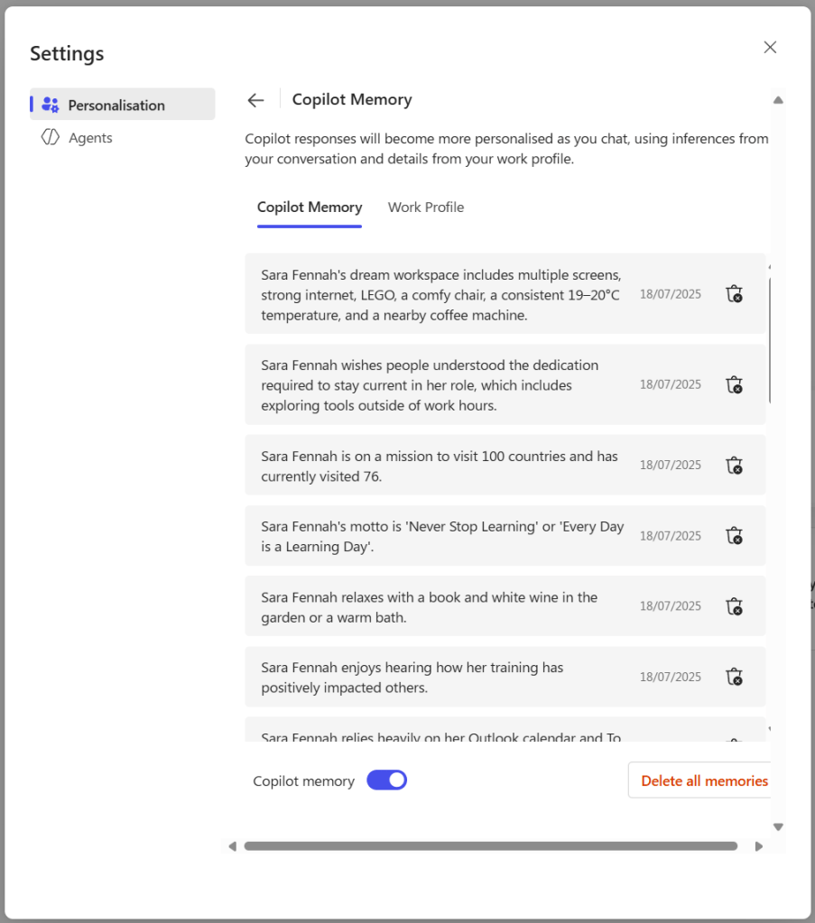815x923 pixels.
Task: Delete the 'Never Stop Learning' motto memory
Action: tap(734, 536)
